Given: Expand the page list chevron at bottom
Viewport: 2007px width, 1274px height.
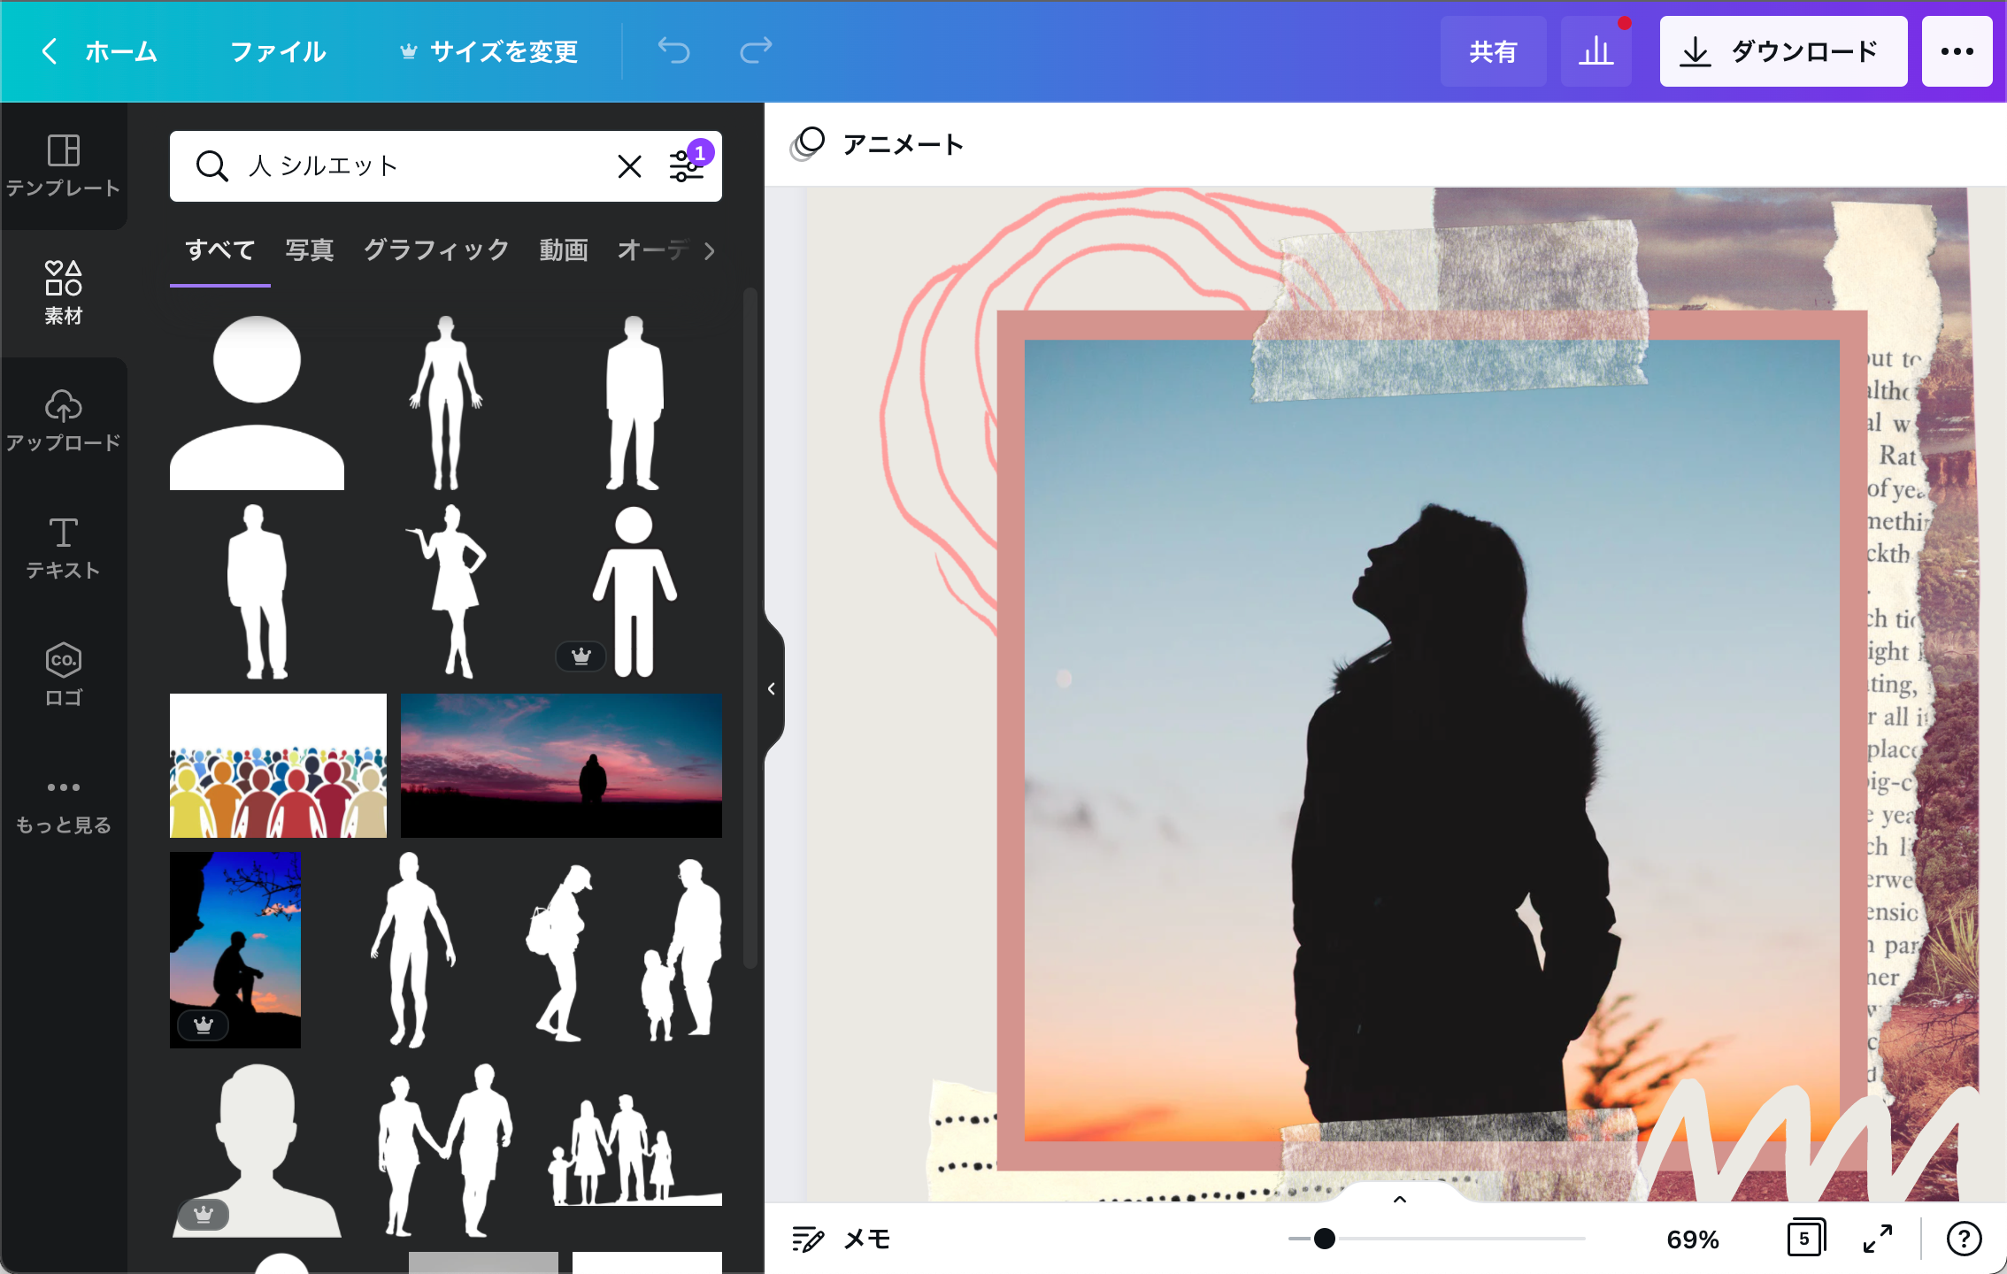Looking at the screenshot, I should pyautogui.click(x=1400, y=1200).
